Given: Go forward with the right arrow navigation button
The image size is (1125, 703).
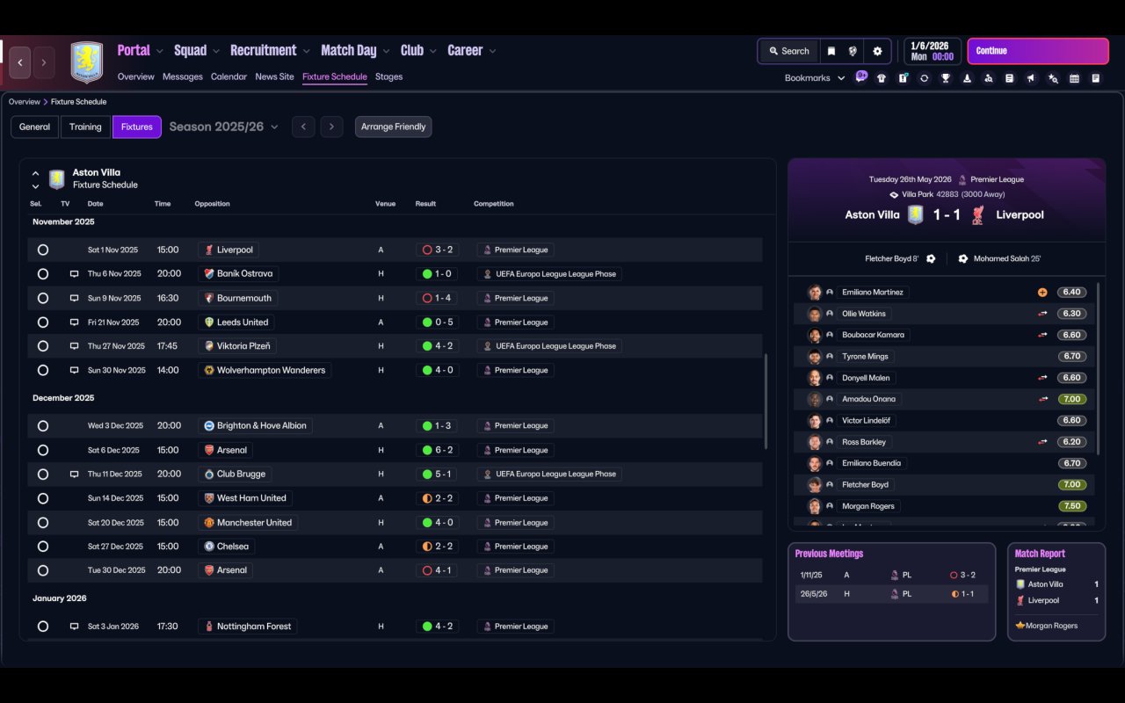Looking at the screenshot, I should click(x=44, y=62).
